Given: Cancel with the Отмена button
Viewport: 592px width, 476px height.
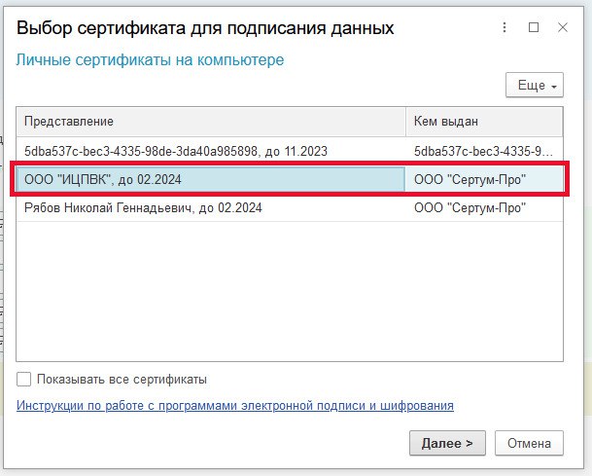Looking at the screenshot, I should tap(529, 443).
